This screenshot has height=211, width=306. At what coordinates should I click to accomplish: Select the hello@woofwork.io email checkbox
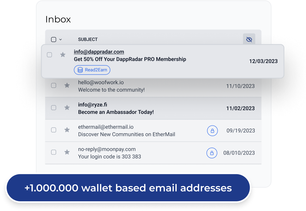(54, 85)
